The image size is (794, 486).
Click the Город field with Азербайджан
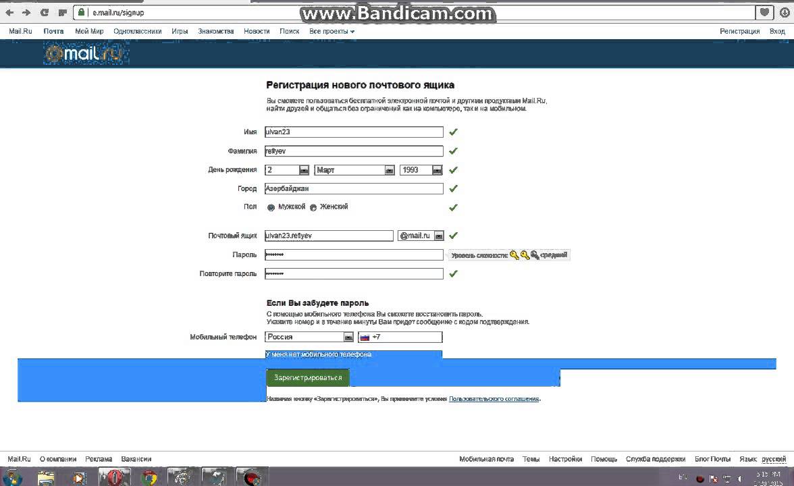coord(354,189)
